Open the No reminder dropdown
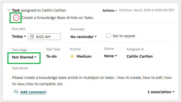This screenshot has width=181, height=102. (x=83, y=37)
